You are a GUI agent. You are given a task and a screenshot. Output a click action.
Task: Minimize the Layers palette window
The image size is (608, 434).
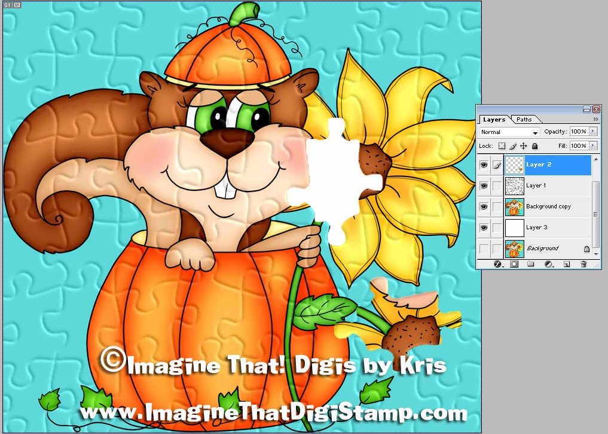[586, 110]
